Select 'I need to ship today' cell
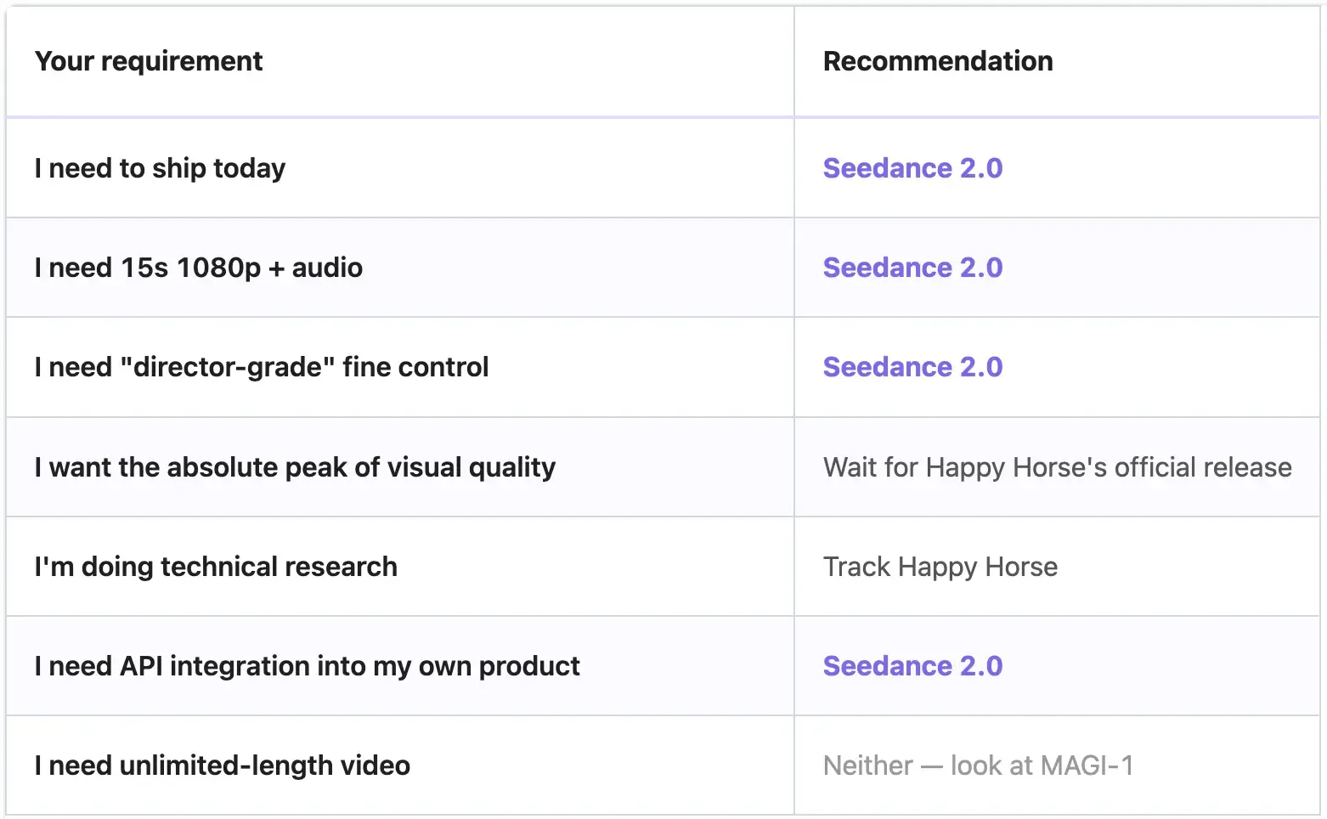 pyautogui.click(x=160, y=168)
